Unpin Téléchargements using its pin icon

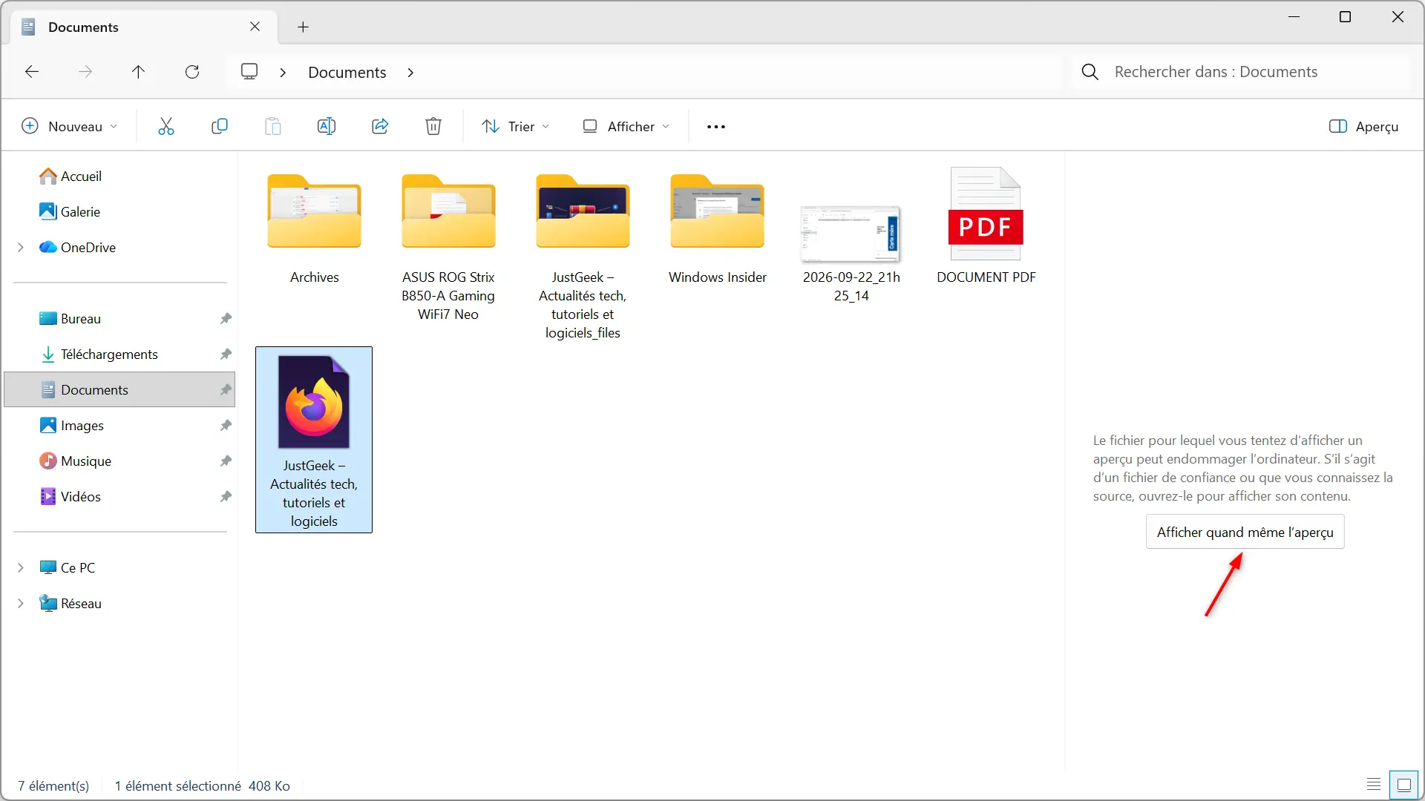coord(226,354)
